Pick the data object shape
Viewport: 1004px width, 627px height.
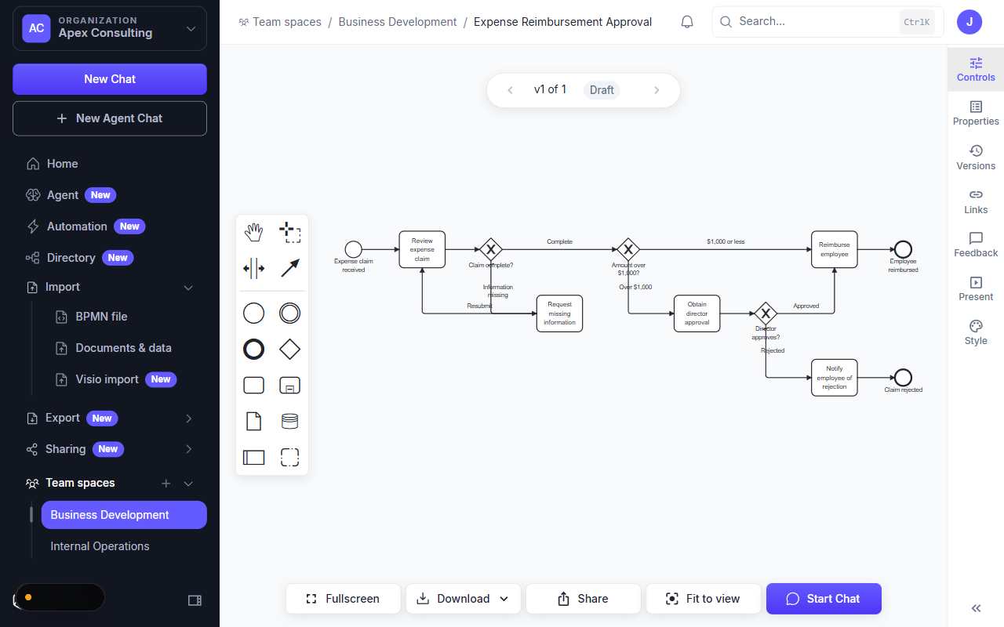tap(253, 422)
